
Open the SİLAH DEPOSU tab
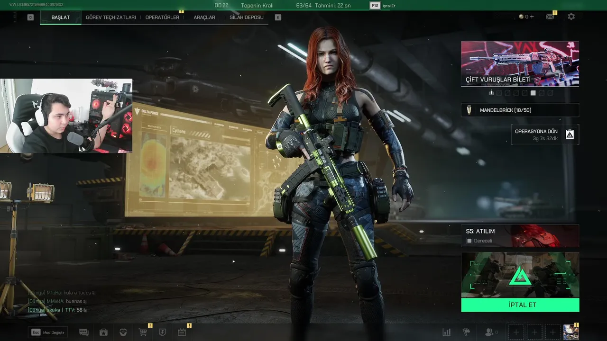pyautogui.click(x=247, y=18)
